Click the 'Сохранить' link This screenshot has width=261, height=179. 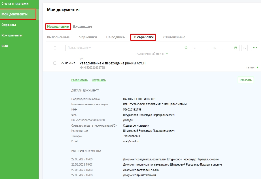pos(99,80)
